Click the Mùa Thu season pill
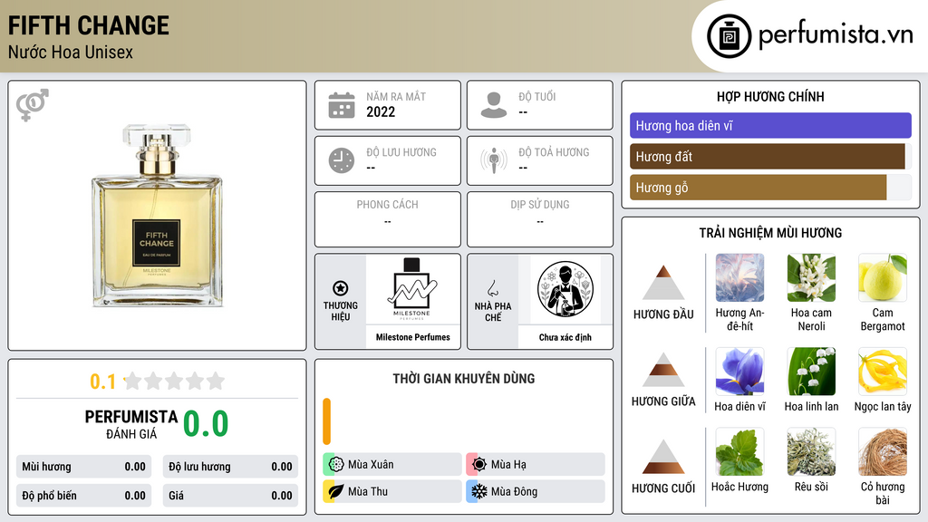Image resolution: width=928 pixels, height=522 pixels. pos(392,491)
